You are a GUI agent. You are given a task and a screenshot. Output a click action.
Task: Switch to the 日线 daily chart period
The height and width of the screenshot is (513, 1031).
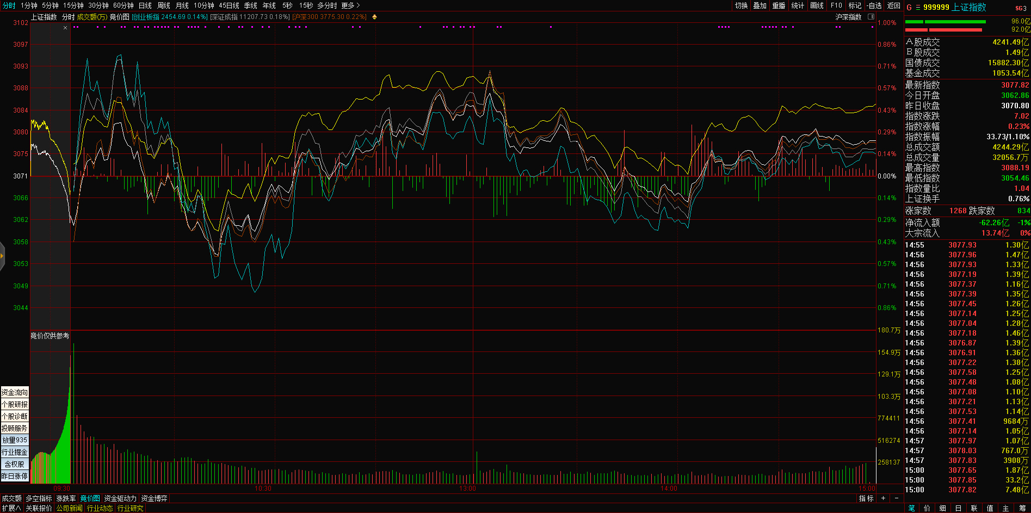tap(145, 5)
